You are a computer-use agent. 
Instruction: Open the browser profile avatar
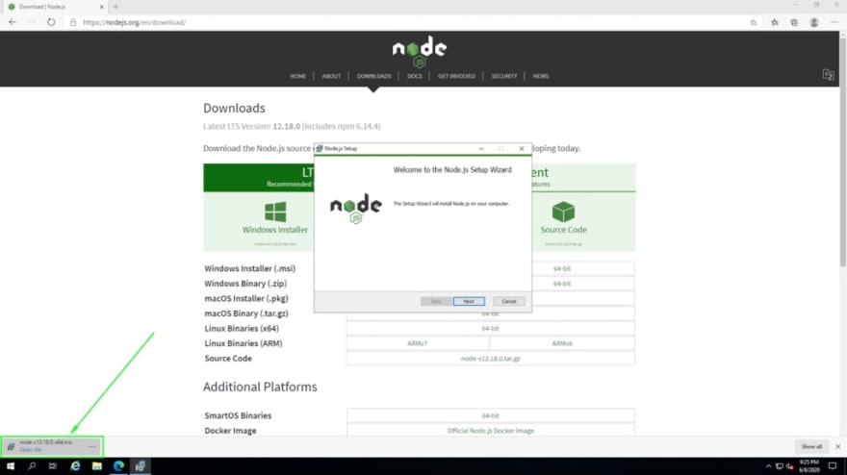[x=814, y=22]
